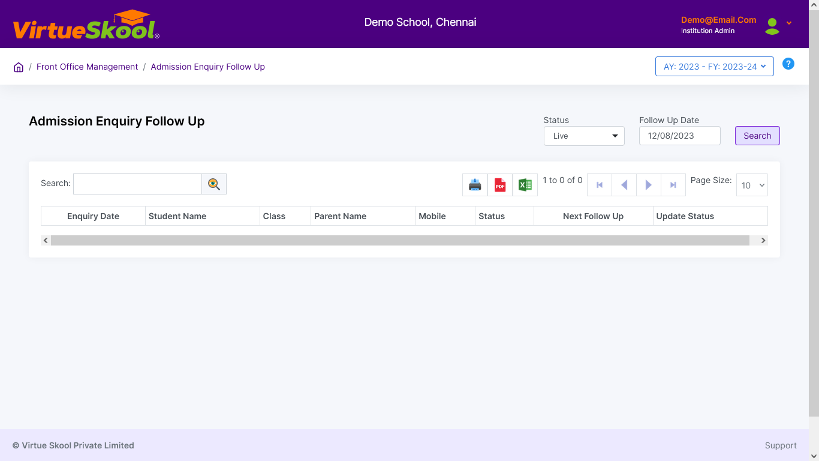Click the home icon in breadcrumb
This screenshot has height=461, width=819.
coord(19,67)
